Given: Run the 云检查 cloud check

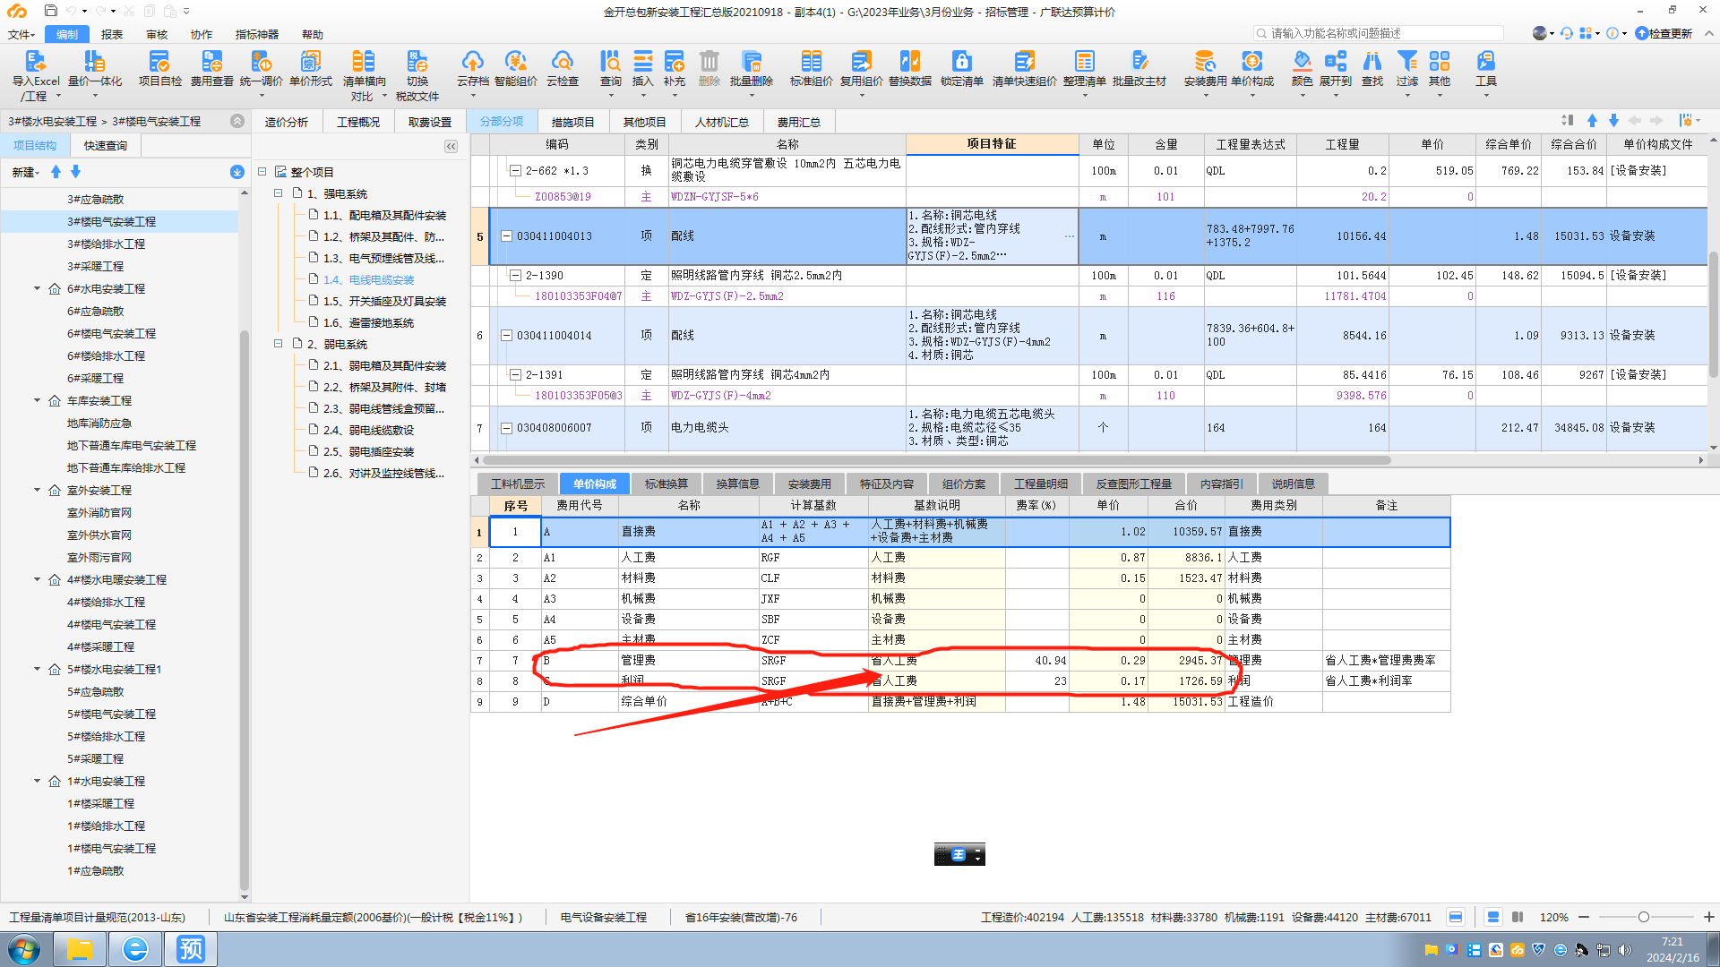Looking at the screenshot, I should pos(563,62).
